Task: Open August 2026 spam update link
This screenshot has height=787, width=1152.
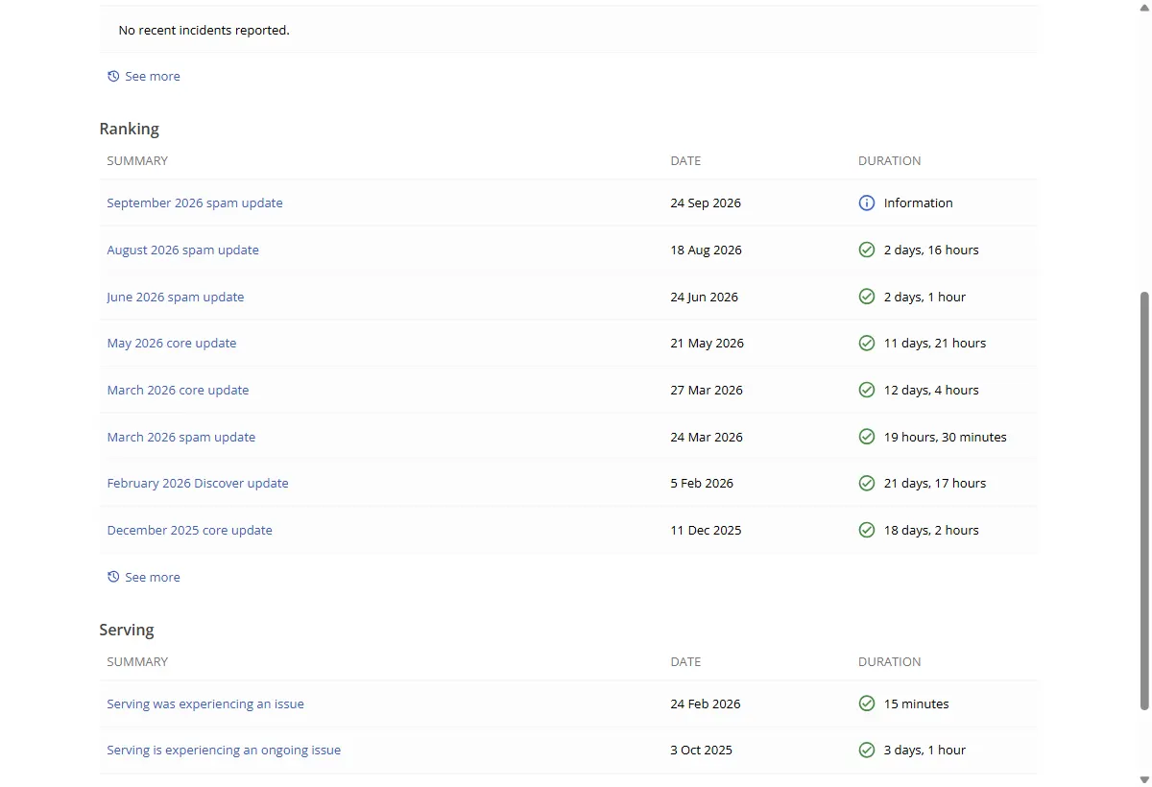Action: tap(183, 250)
